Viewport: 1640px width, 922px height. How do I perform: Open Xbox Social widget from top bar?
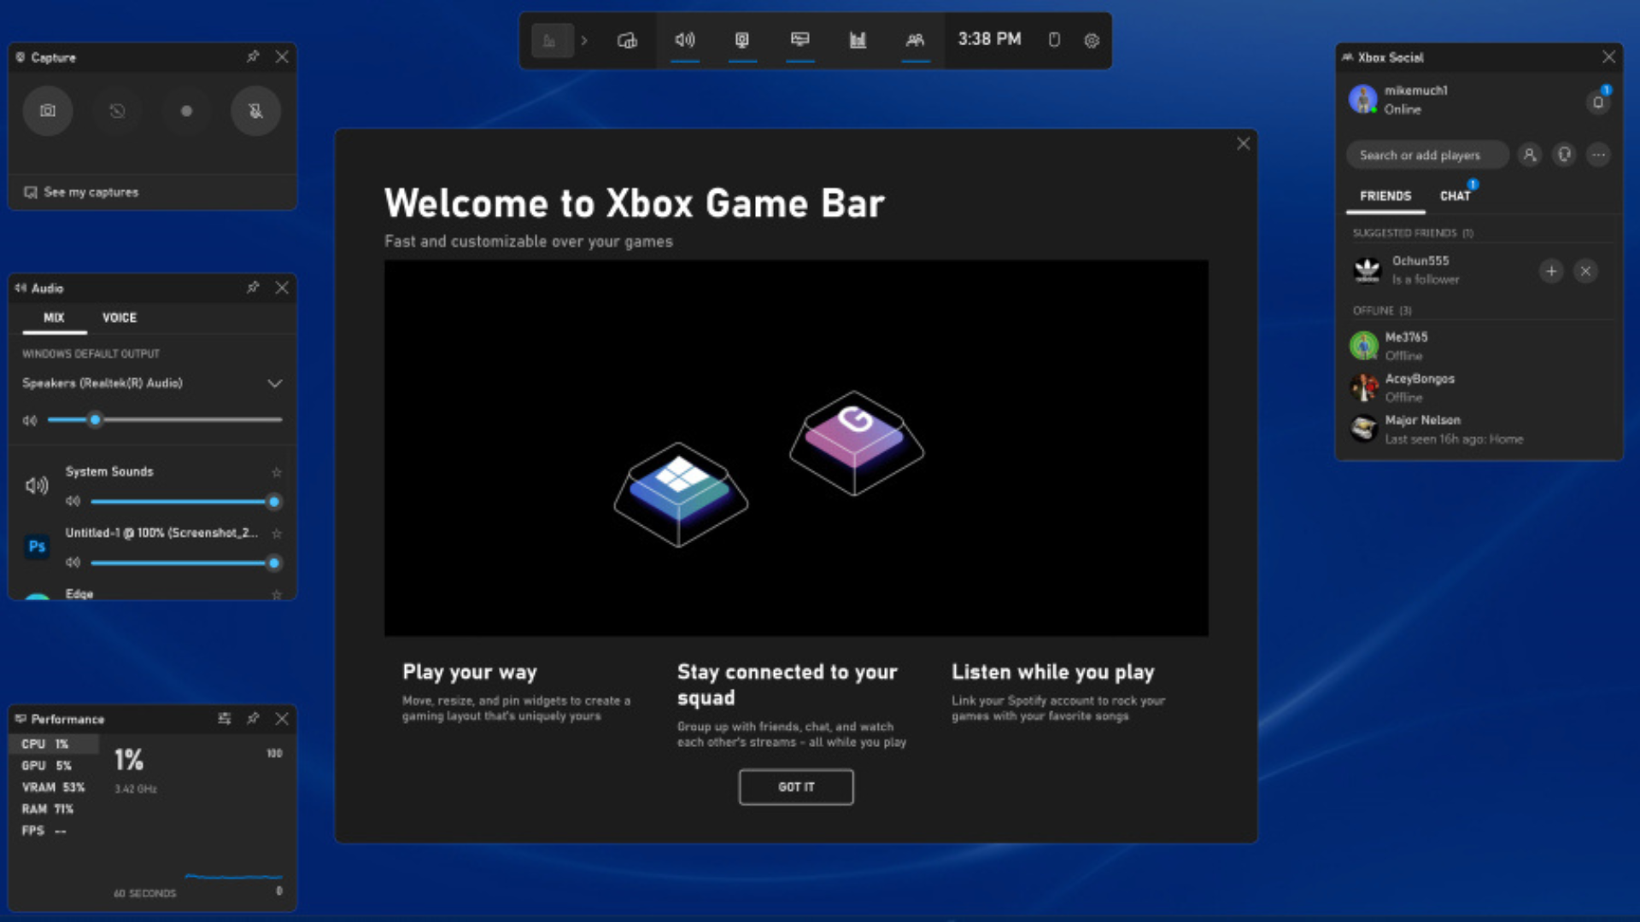[x=915, y=40]
